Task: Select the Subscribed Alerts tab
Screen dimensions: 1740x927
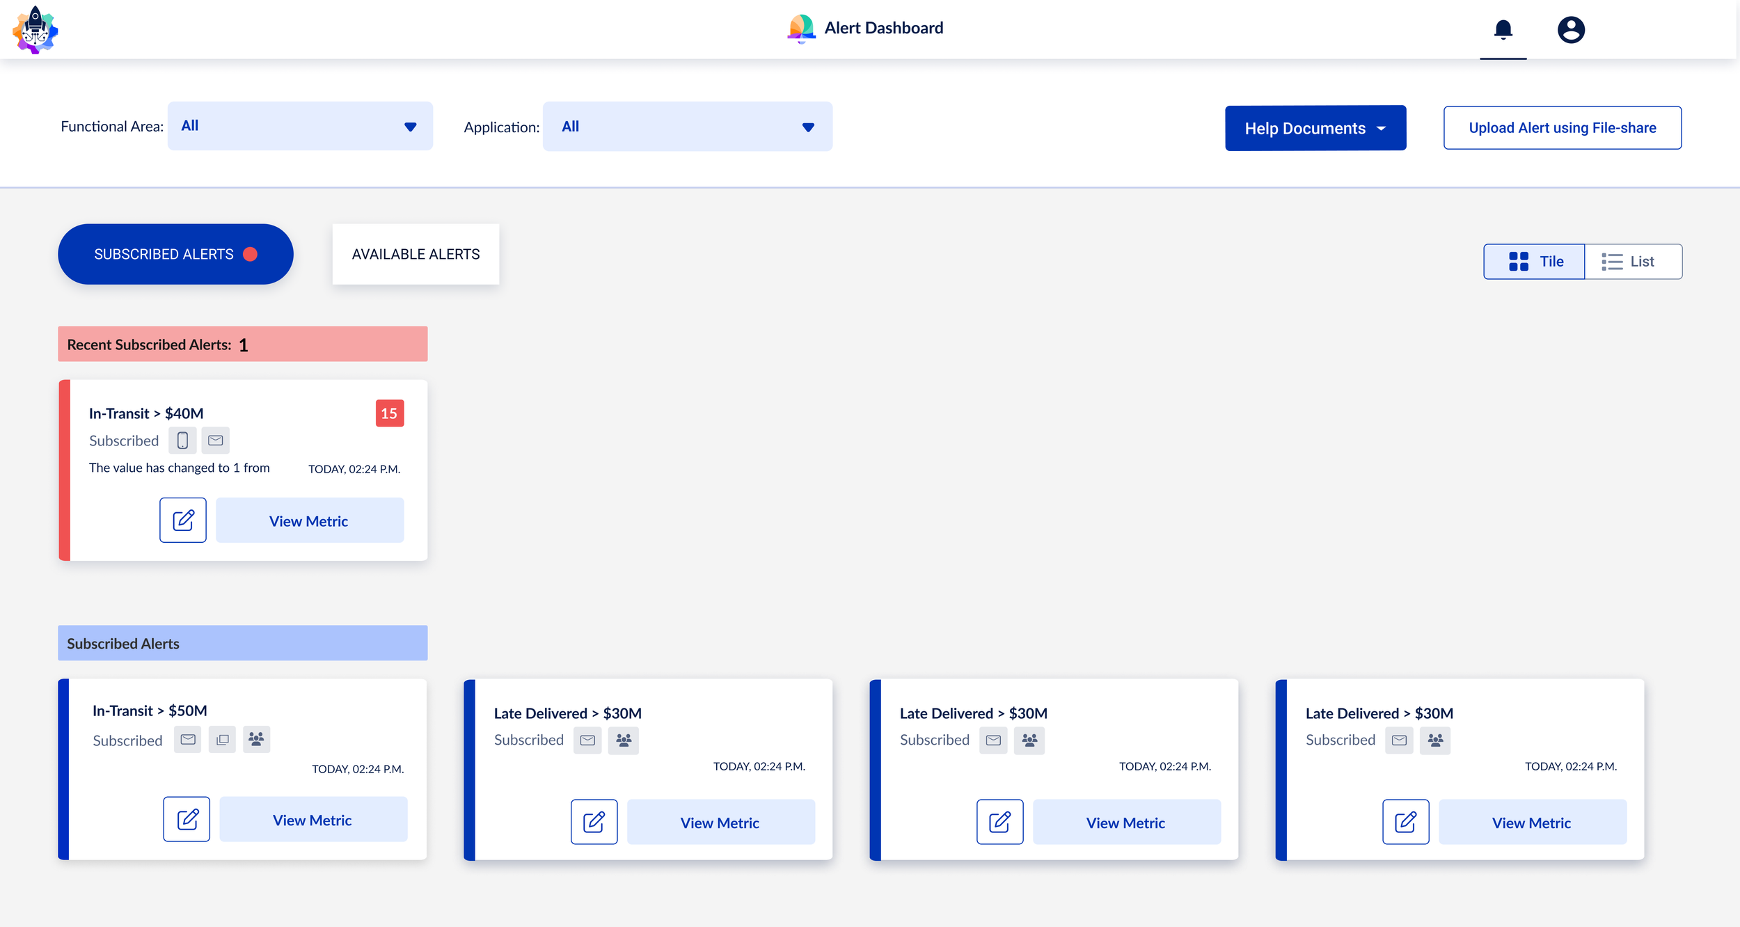Action: tap(175, 254)
